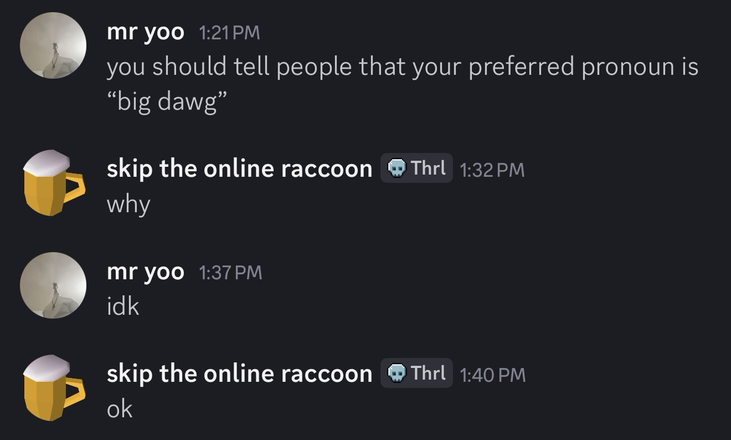Open the "Thrl" tag label at 1:40 PM
This screenshot has height=440, width=731.
point(429,374)
